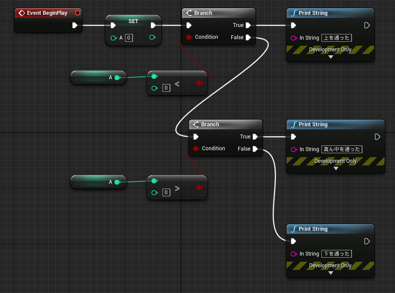Image resolution: width=395 pixels, height=293 pixels.
Task: Select the upper A variable getter node
Action: click(98, 77)
